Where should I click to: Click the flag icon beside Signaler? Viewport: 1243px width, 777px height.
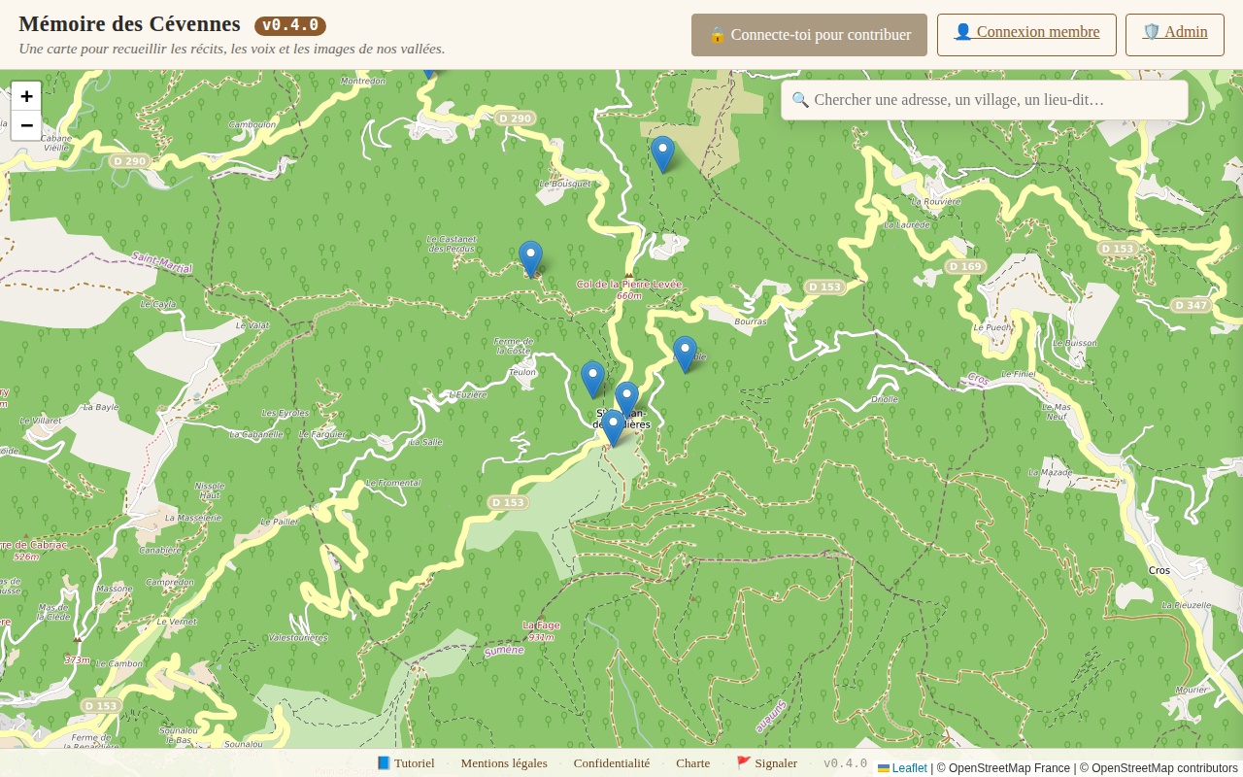click(742, 762)
